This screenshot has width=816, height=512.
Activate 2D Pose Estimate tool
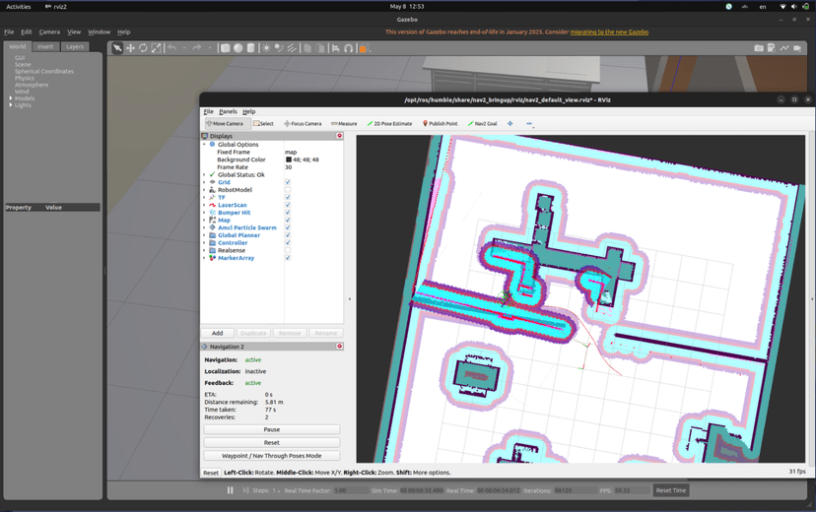(x=389, y=124)
